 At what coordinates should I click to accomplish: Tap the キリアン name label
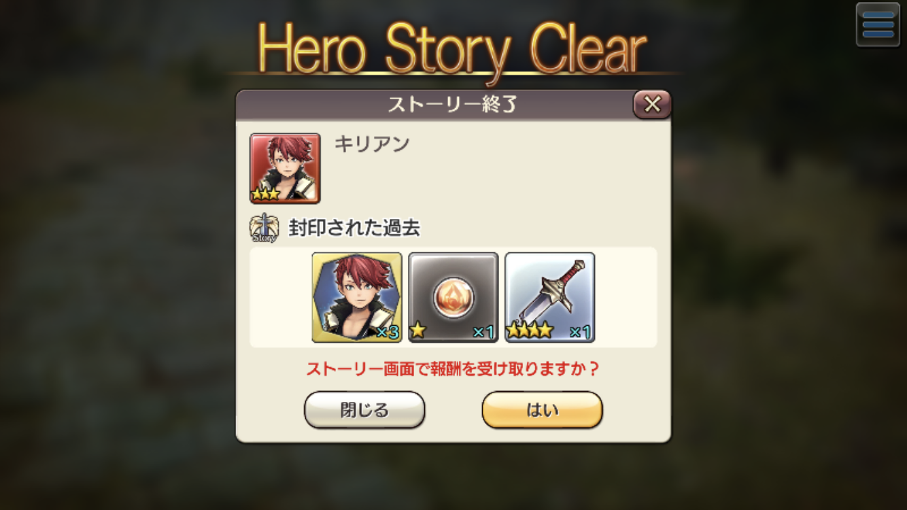(x=372, y=144)
